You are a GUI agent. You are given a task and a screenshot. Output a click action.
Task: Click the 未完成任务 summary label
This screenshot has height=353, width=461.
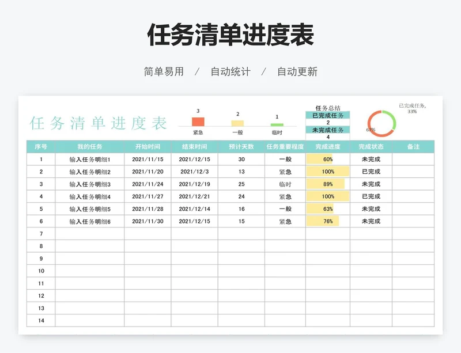[328, 130]
